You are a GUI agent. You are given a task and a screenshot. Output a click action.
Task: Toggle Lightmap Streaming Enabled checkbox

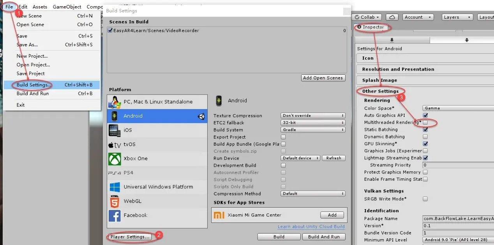click(x=425, y=158)
